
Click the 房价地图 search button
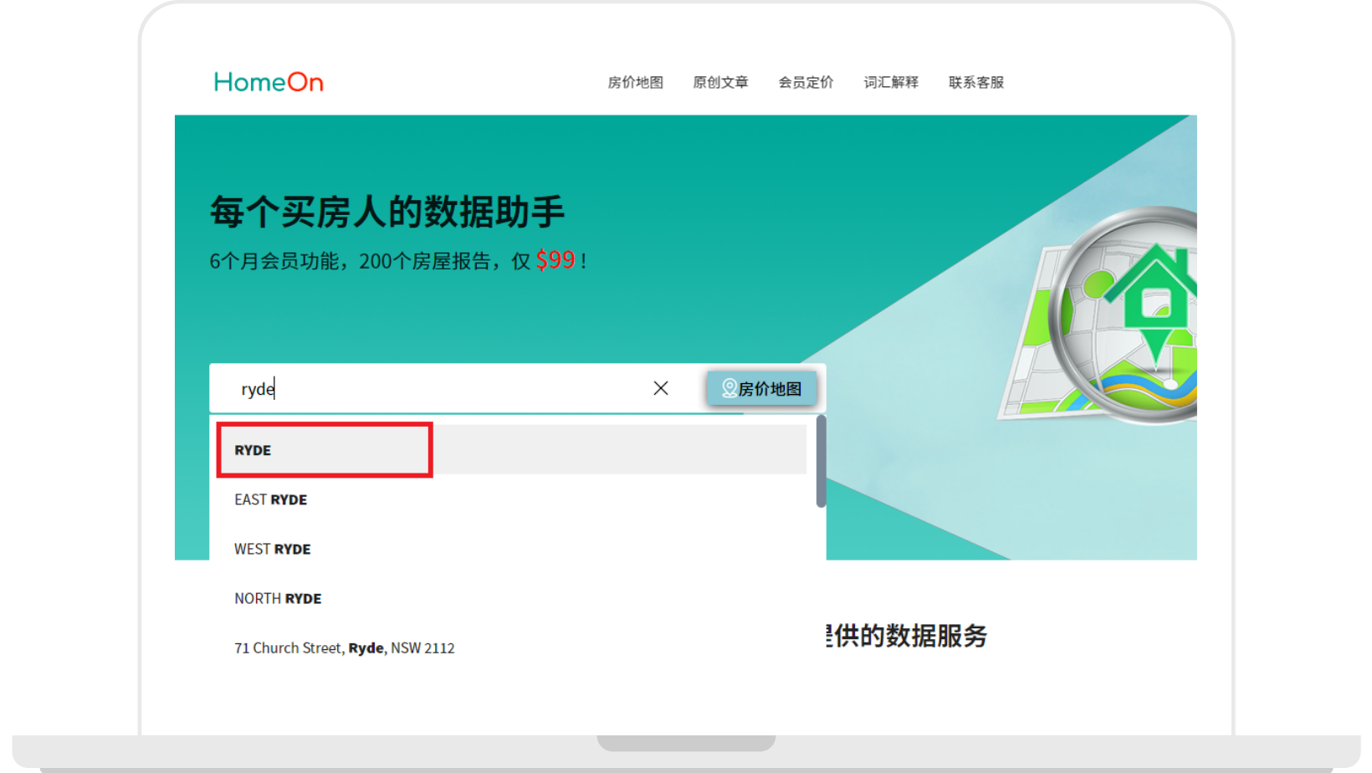[x=761, y=388]
